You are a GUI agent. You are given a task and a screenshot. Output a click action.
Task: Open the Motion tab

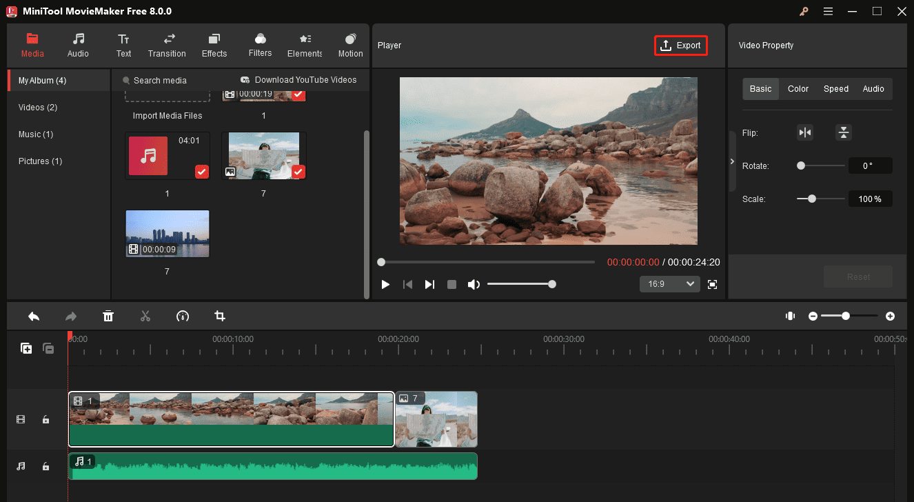350,46
